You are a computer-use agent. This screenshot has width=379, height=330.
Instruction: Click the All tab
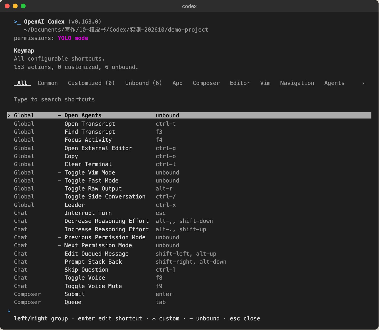pos(22,83)
